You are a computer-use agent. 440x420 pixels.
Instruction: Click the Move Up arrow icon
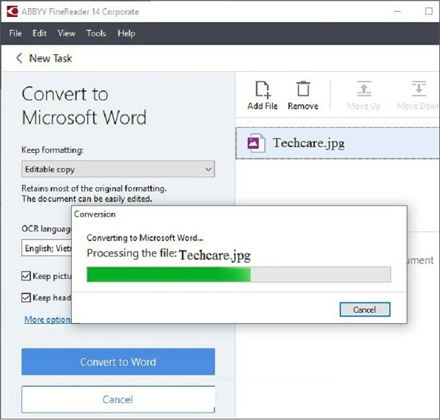pos(364,90)
